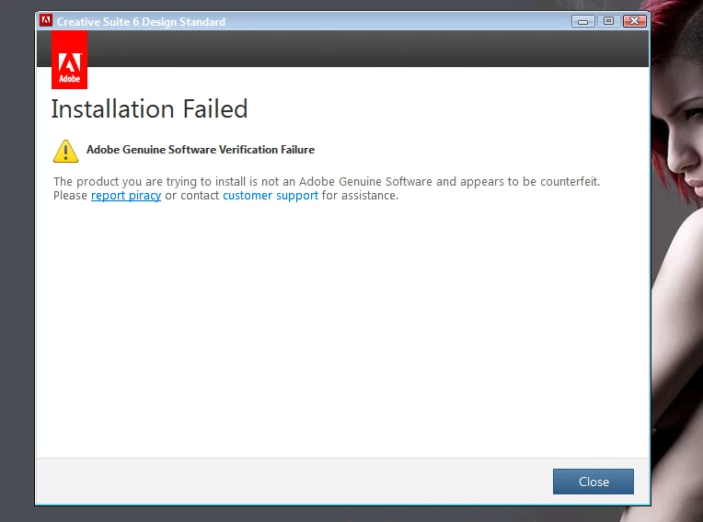Click the sentence saying the product appears counterfeit
Screen dimensions: 703x522
(x=327, y=181)
